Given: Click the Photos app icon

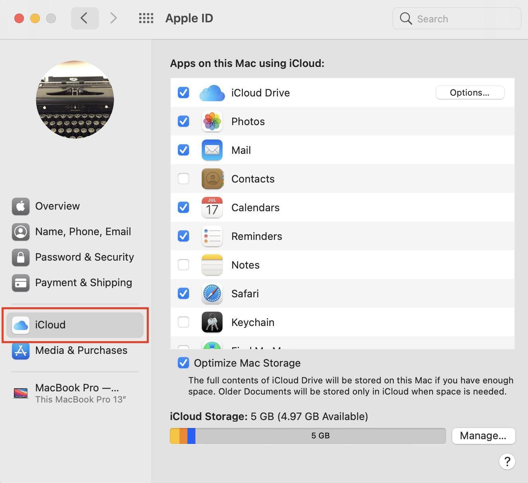Looking at the screenshot, I should click(x=212, y=122).
